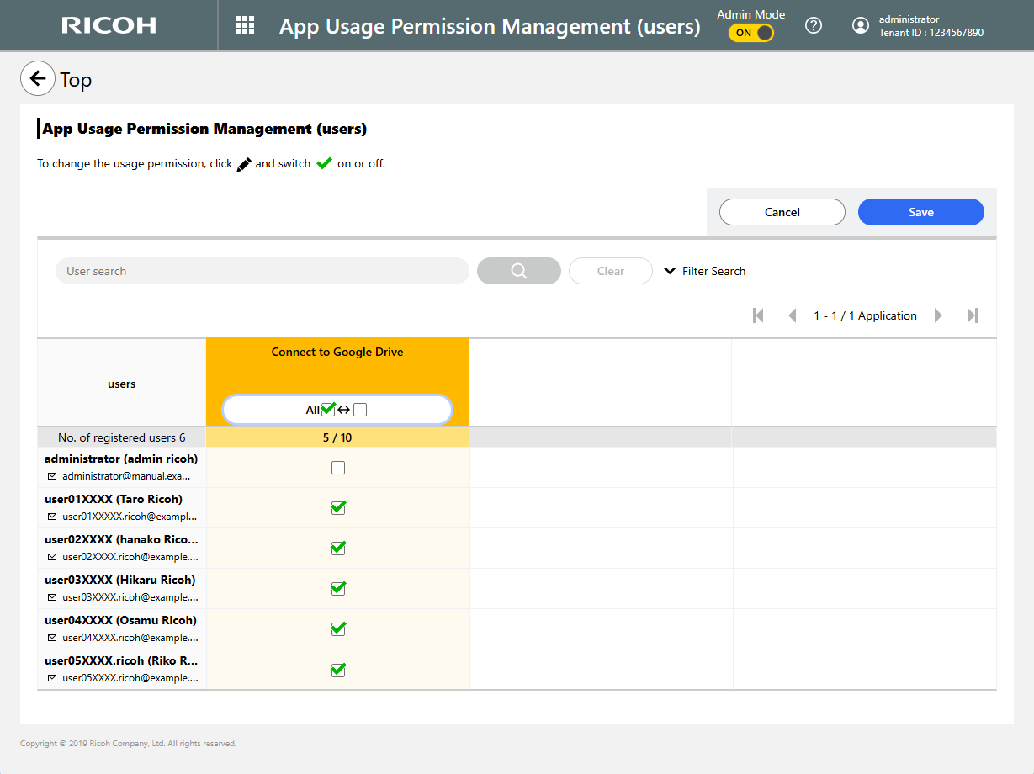
Task: Open the app grid launcher icon
Action: click(x=245, y=25)
